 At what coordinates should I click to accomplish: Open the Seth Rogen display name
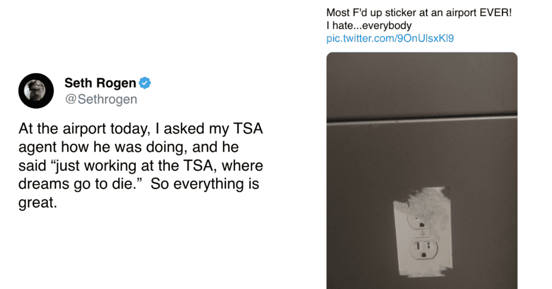[100, 83]
